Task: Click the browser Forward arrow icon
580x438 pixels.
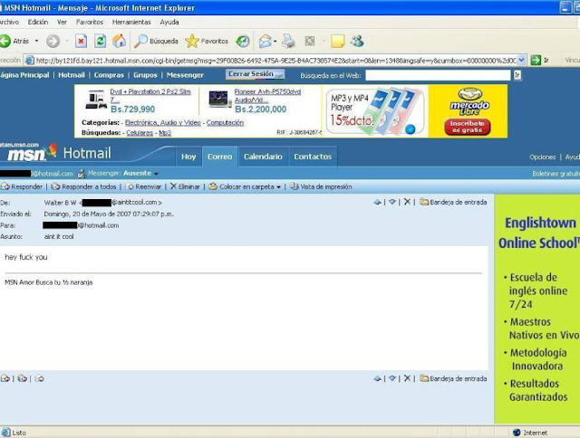Action: point(53,41)
